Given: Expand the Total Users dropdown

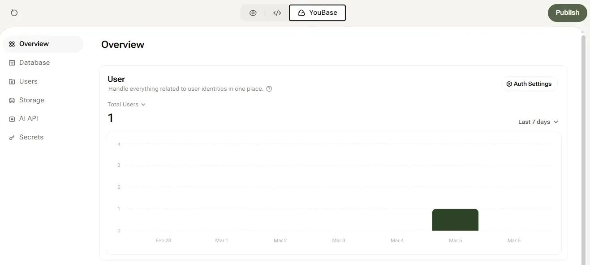Looking at the screenshot, I should coord(127,105).
